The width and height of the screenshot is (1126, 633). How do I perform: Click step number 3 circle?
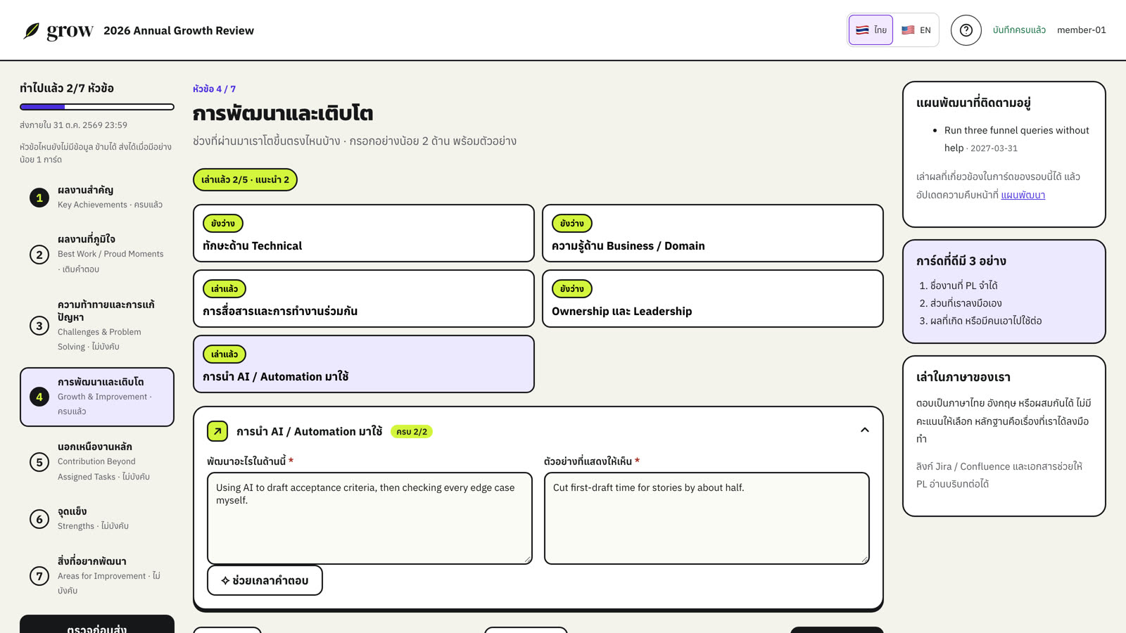click(39, 326)
